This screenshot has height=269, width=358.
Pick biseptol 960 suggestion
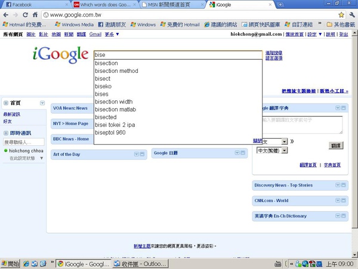coord(178,133)
